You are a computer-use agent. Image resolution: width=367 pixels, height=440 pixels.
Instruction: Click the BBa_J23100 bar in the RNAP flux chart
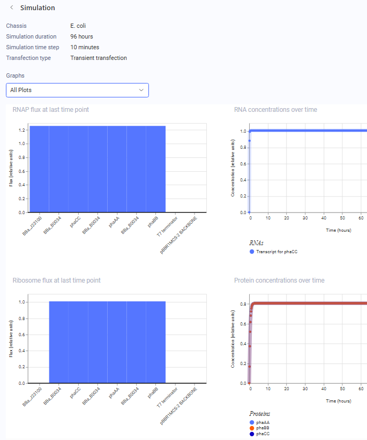click(x=39, y=169)
